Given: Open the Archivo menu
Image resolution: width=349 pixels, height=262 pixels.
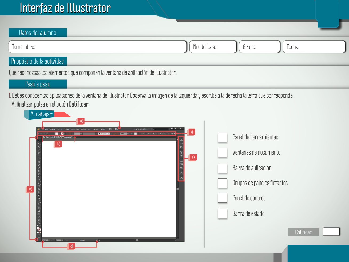Looking at the screenshot, I should pos(45,129).
